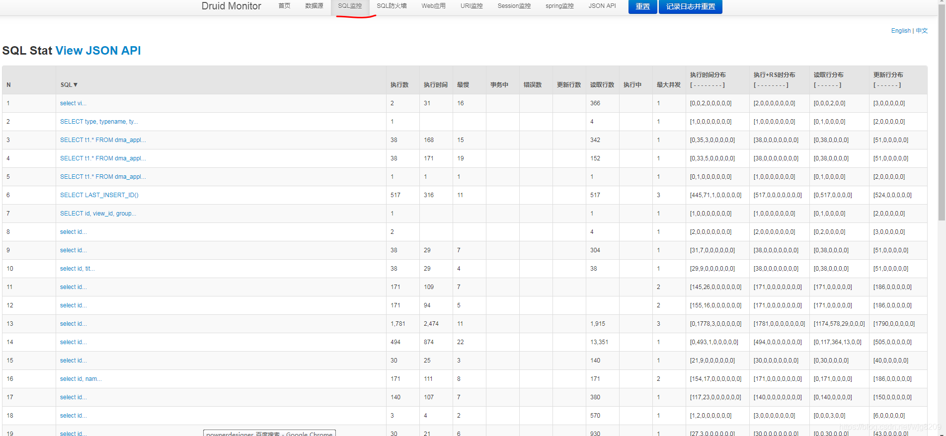Sort by the 读取行数 column header
The image size is (946, 436).
[x=602, y=85]
